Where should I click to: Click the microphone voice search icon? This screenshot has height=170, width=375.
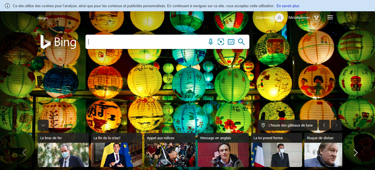tap(211, 42)
